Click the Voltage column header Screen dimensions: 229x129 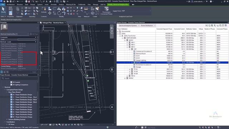pyautogui.click(x=201, y=29)
